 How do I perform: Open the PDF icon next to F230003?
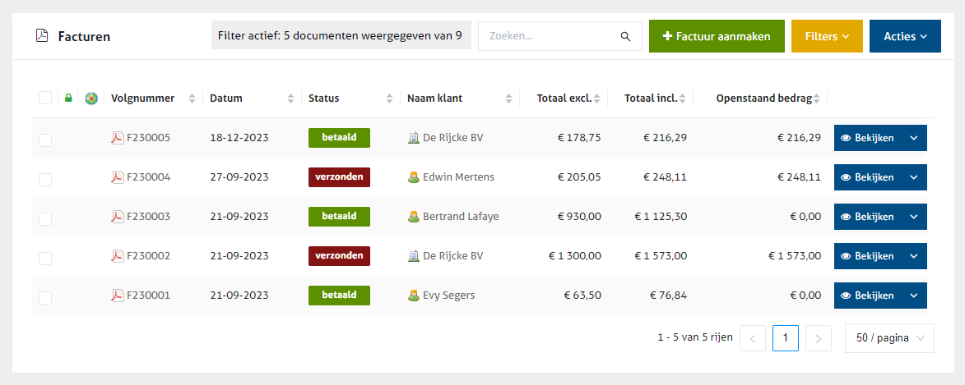coord(117,217)
